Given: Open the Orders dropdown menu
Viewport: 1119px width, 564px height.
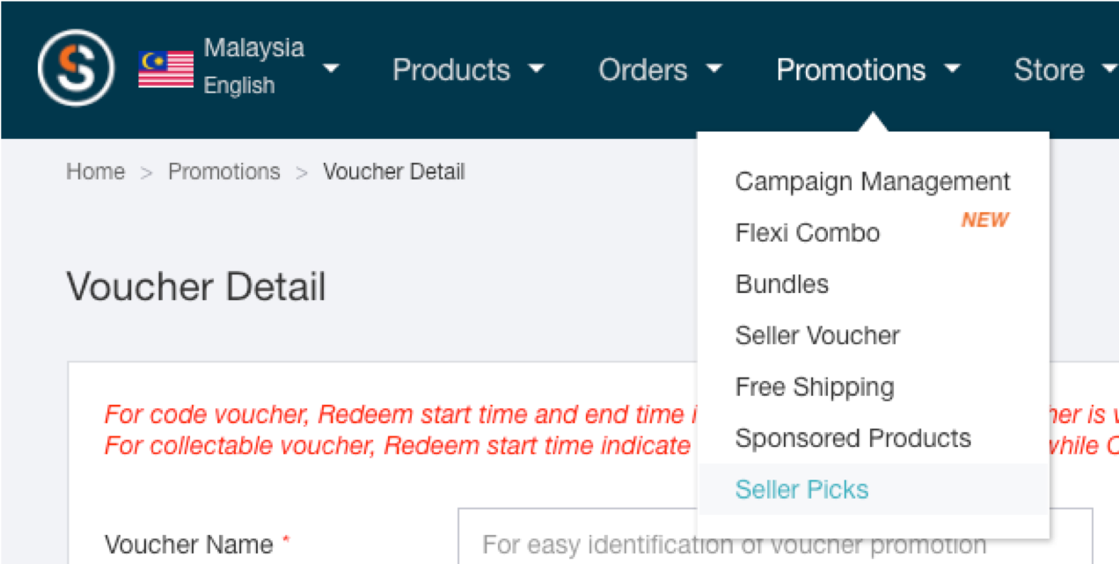Looking at the screenshot, I should 660,70.
